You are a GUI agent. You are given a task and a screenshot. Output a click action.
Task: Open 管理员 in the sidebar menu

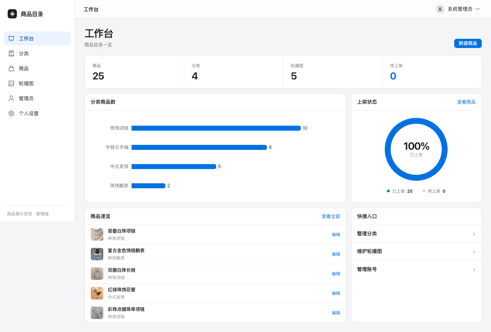click(37, 98)
